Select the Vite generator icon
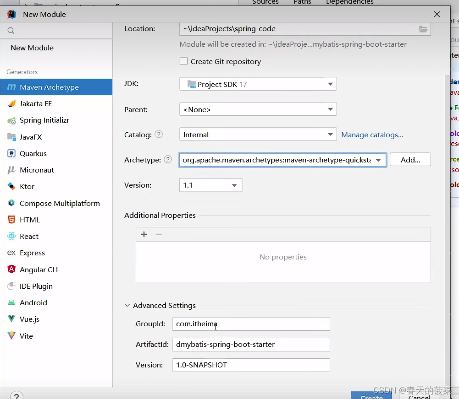The width and height of the screenshot is (459, 399). pyautogui.click(x=11, y=335)
